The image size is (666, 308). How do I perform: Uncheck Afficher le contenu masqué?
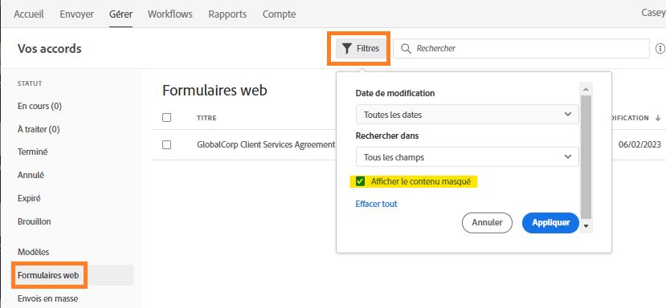click(x=360, y=181)
